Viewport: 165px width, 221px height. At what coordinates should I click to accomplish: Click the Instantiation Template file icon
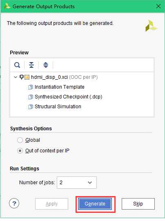[31, 87]
